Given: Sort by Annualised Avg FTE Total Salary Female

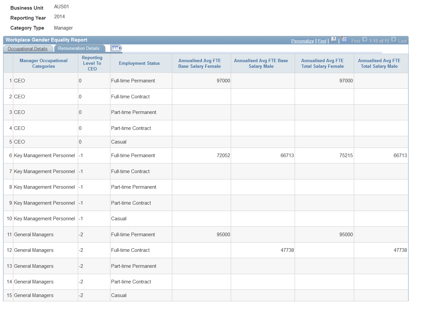Looking at the screenshot, I should (322, 63).
